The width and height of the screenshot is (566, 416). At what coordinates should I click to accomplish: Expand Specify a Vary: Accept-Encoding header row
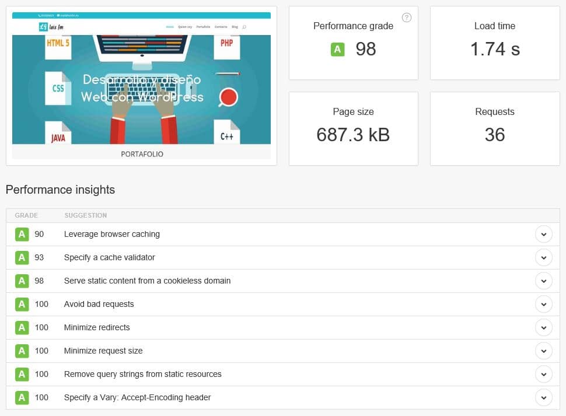(x=544, y=397)
